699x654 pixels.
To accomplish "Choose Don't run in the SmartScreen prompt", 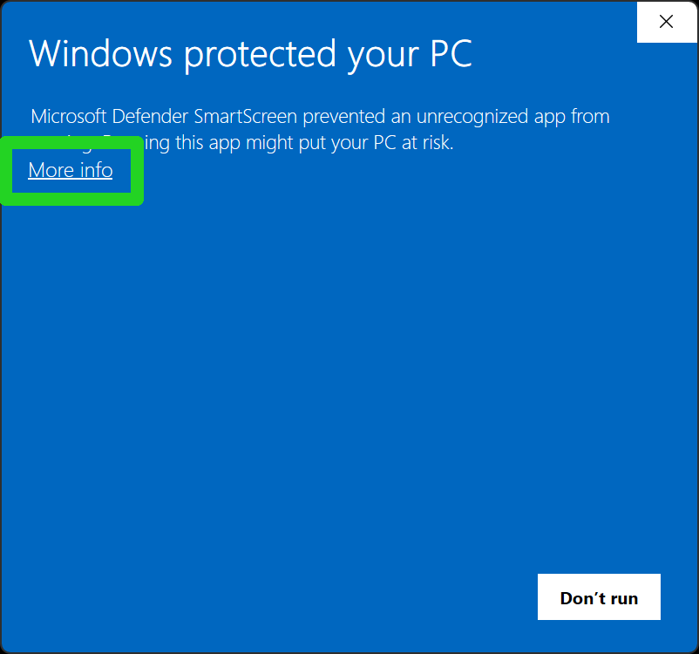I will point(599,596).
